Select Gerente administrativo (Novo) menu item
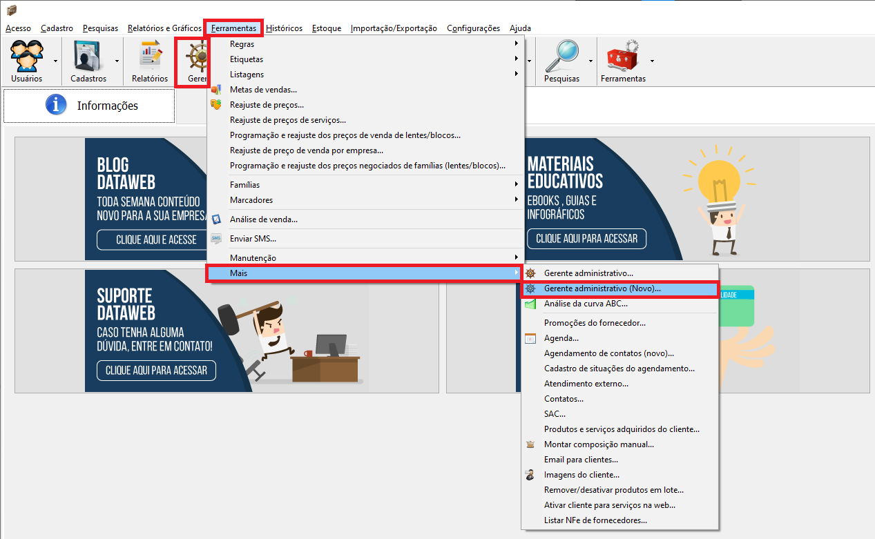The height and width of the screenshot is (539, 875). coord(602,288)
